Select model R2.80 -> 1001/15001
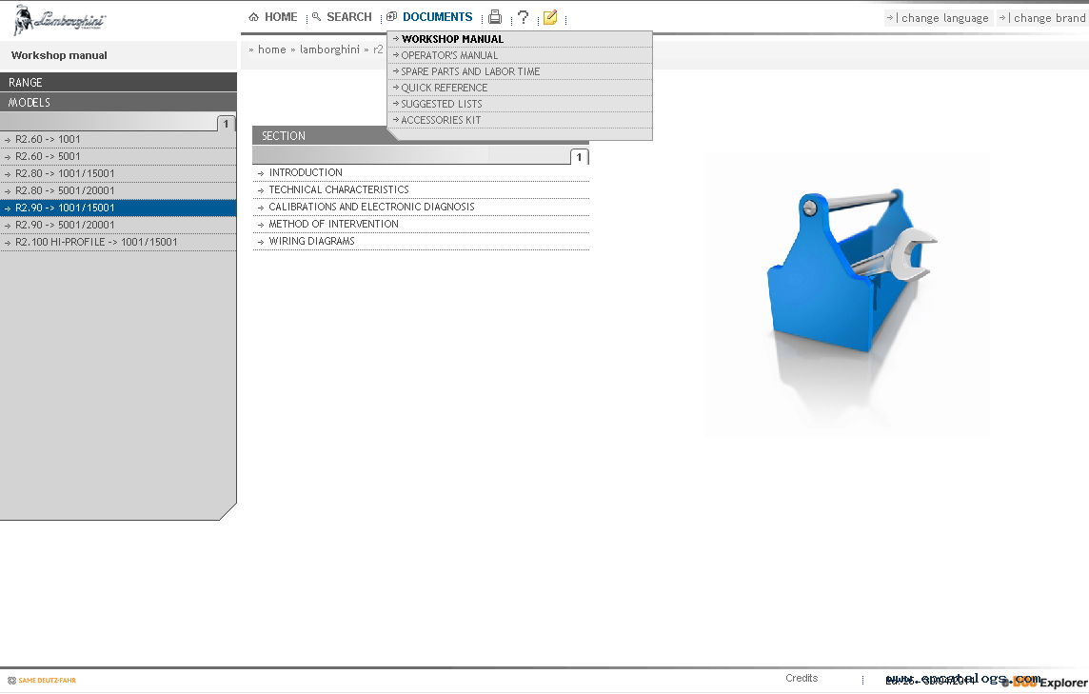1089x694 pixels. pyautogui.click(x=118, y=173)
